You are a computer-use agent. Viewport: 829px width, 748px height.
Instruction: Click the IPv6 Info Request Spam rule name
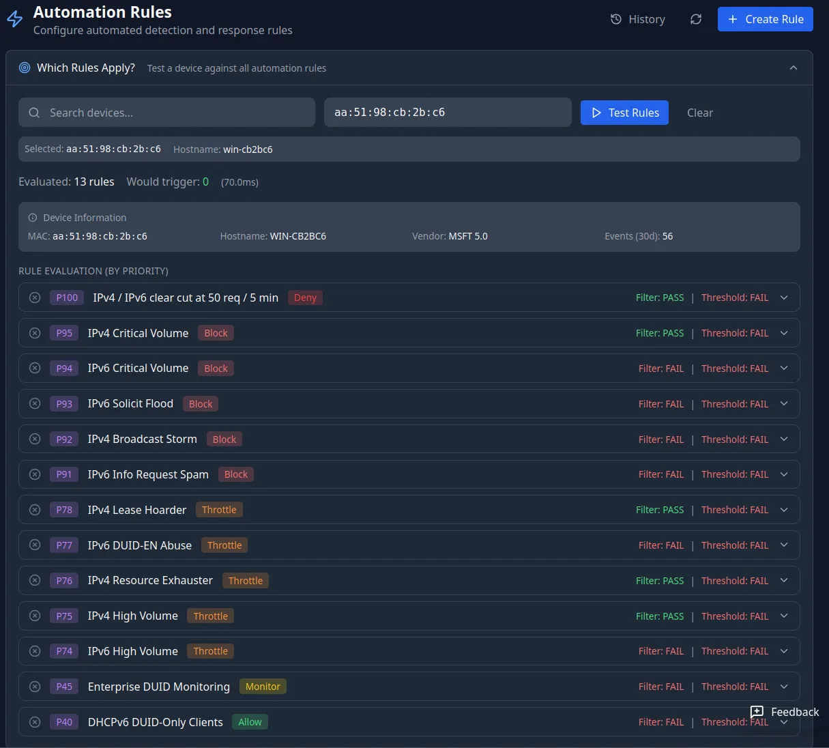pyautogui.click(x=148, y=474)
